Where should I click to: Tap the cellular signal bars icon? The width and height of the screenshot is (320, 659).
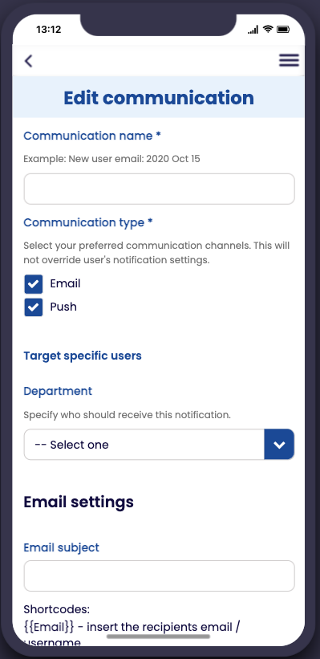coord(253,30)
